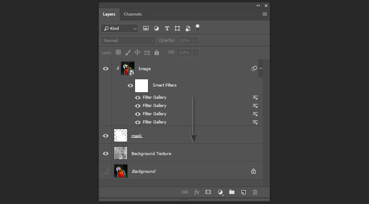Filter layers by smart object icon

188,29
